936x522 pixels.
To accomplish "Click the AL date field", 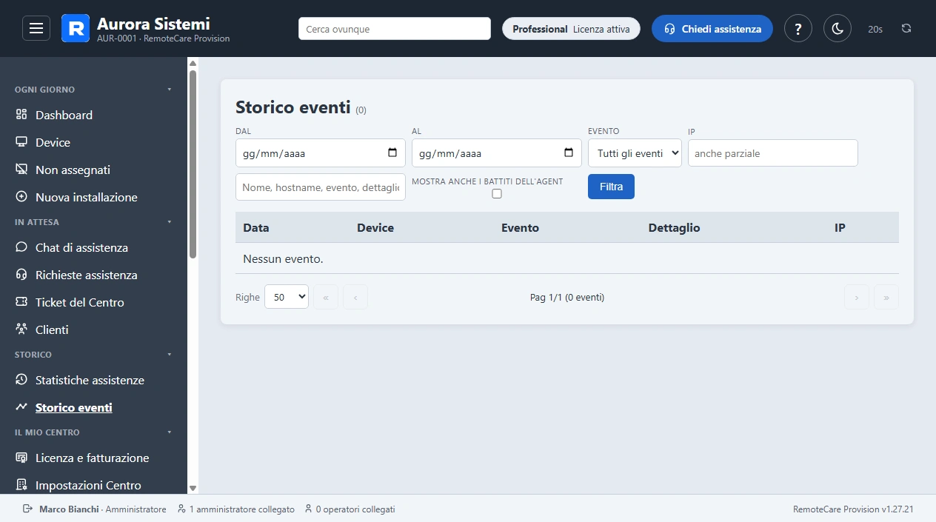I will [496, 153].
